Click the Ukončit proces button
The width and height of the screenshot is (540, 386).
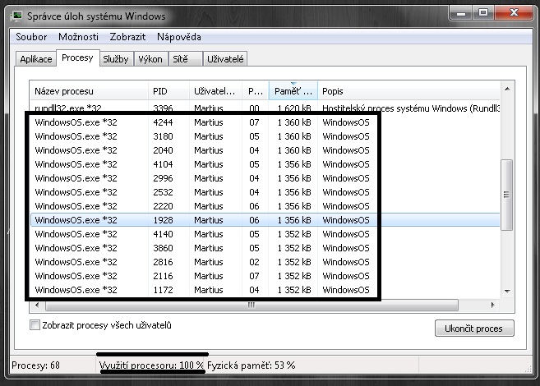point(474,329)
